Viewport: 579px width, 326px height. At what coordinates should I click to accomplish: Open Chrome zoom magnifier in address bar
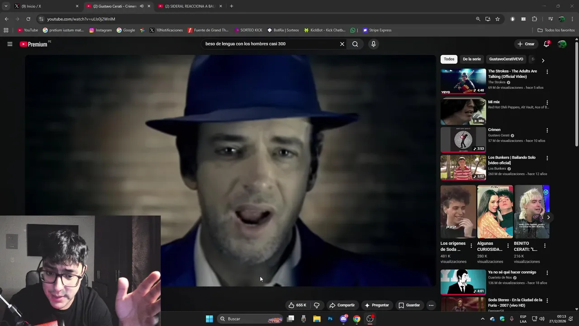pyautogui.click(x=478, y=19)
